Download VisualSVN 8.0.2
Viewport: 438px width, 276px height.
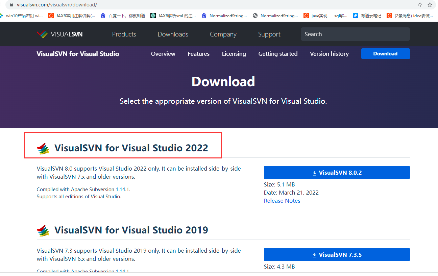coord(337,172)
